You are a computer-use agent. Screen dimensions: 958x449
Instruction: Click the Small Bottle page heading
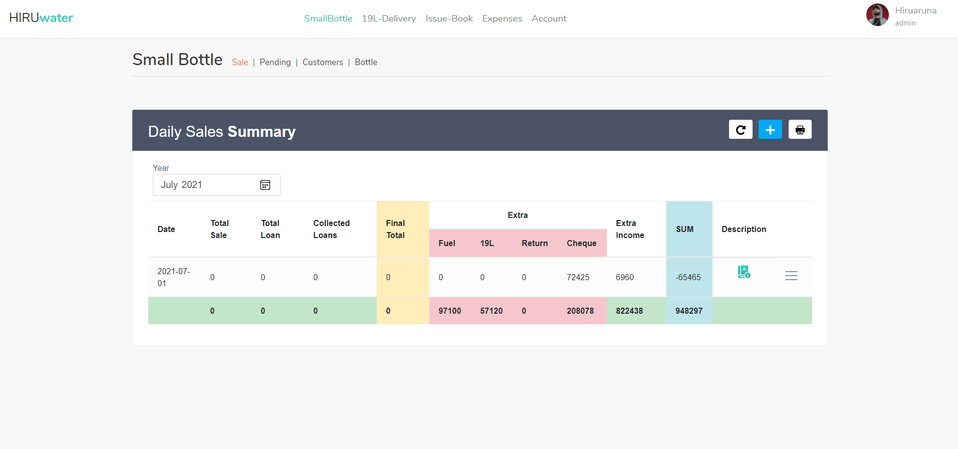pyautogui.click(x=177, y=60)
